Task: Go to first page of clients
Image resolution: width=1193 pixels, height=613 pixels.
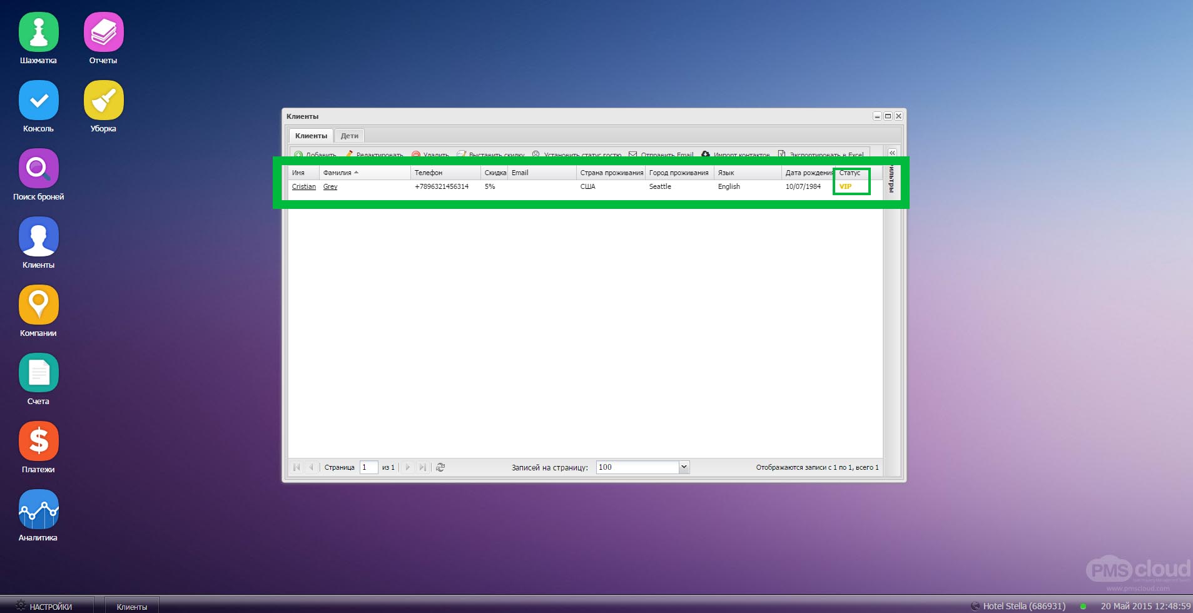Action: [297, 467]
